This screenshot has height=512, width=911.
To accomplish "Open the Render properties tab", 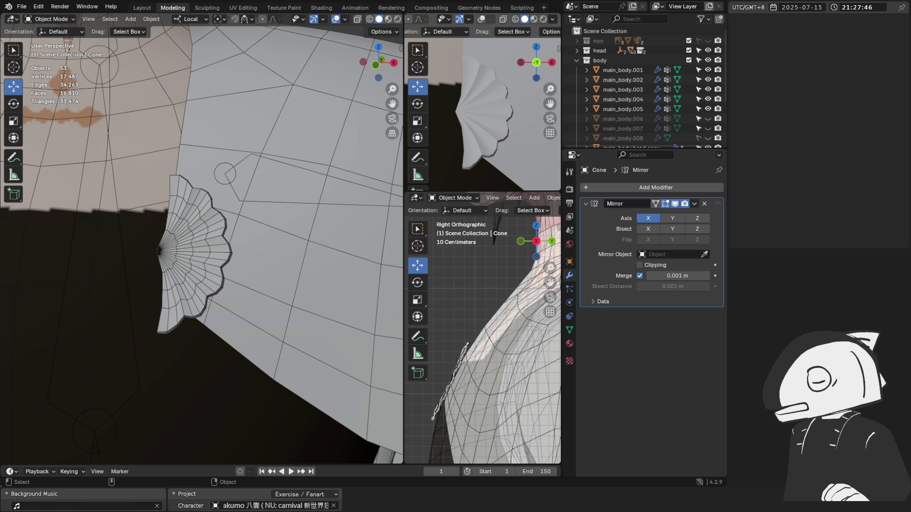I will pos(569,189).
